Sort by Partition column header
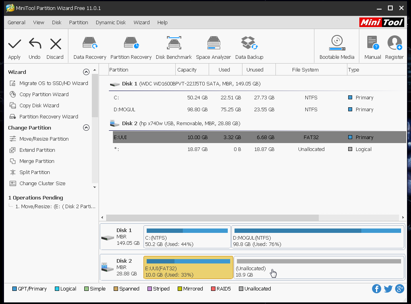The image size is (411, 304). pos(142,70)
